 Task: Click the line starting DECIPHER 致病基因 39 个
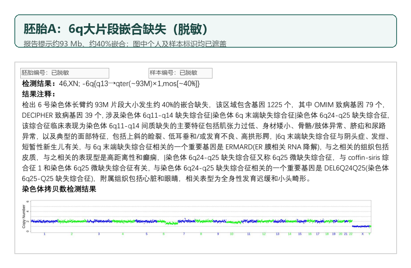tap(206, 115)
